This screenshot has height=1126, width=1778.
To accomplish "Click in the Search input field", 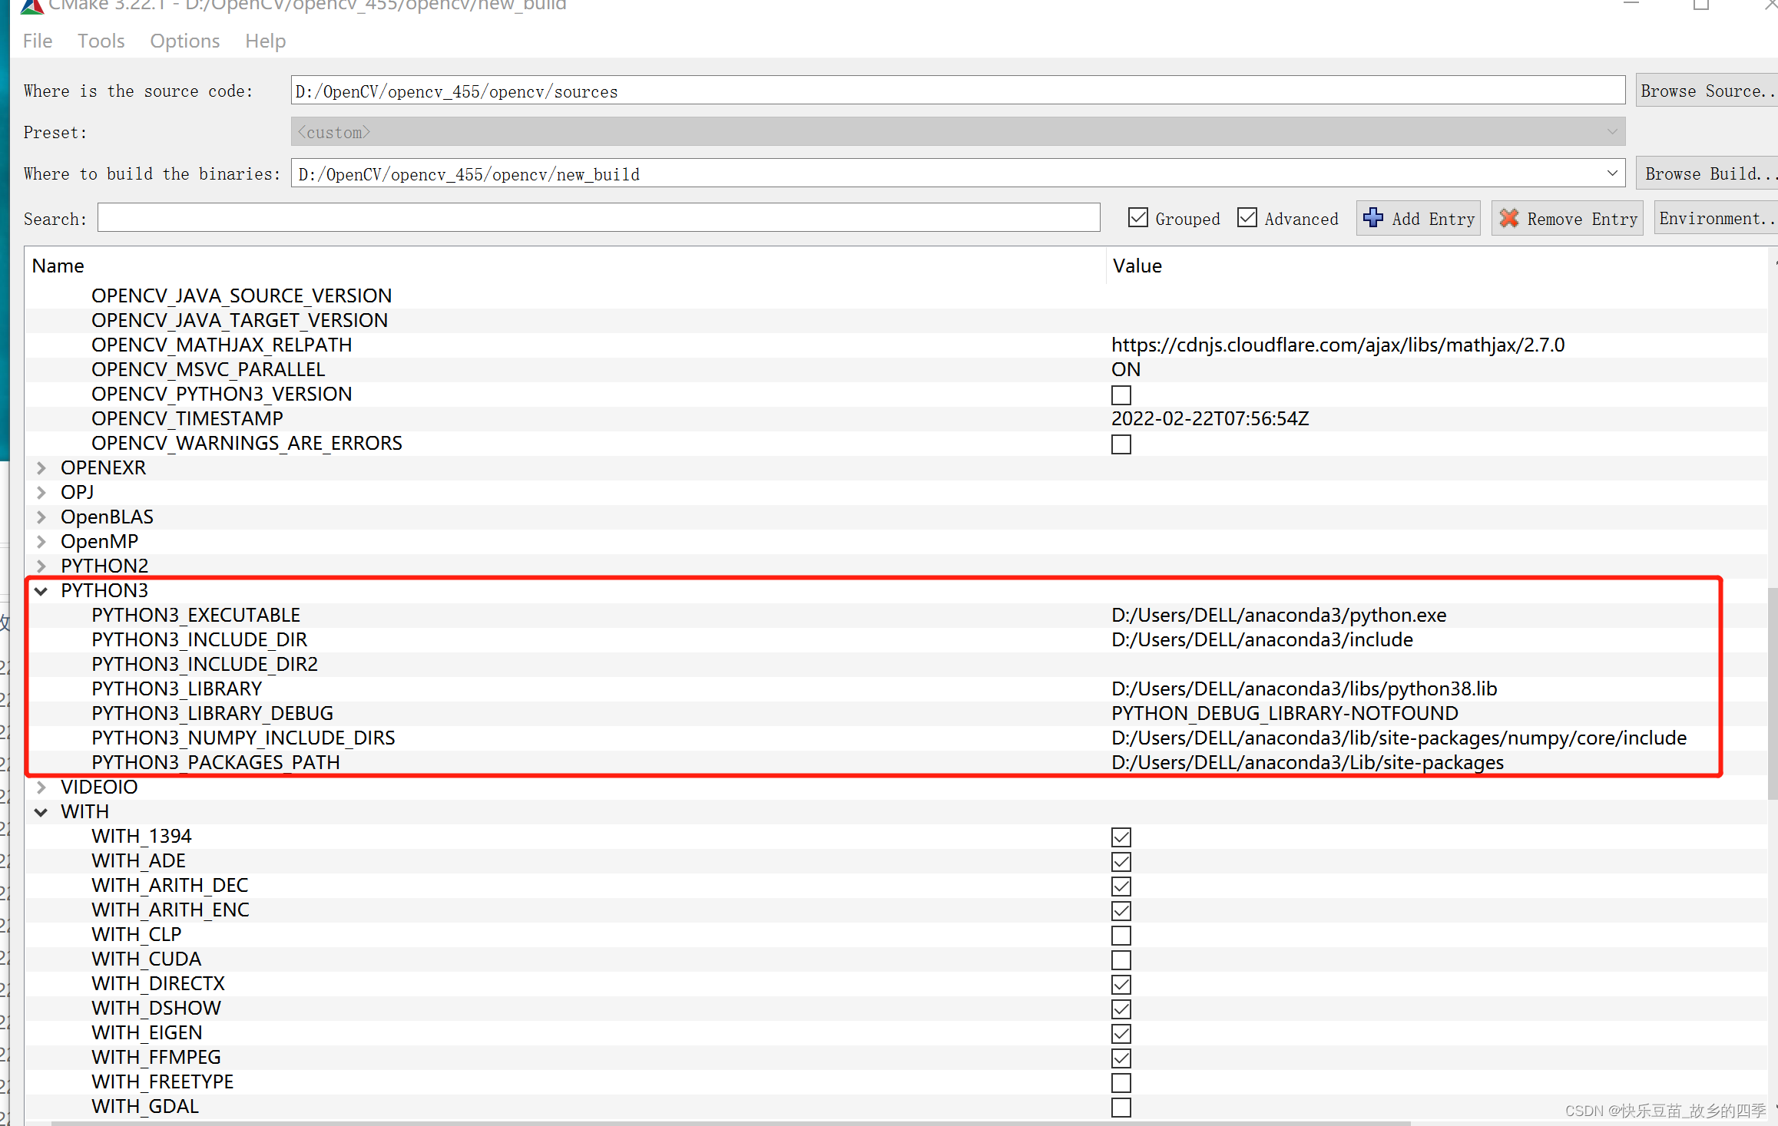I will (598, 218).
